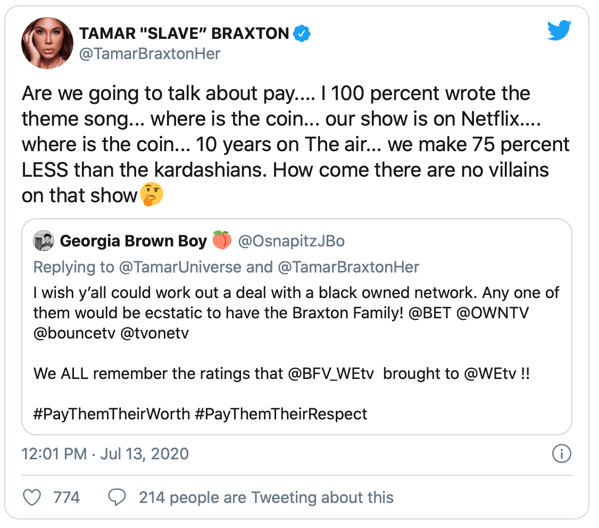This screenshot has height=528, width=599.
Task: Click the @OsnapitzJBo handle in quoted tweet
Action: point(291,241)
